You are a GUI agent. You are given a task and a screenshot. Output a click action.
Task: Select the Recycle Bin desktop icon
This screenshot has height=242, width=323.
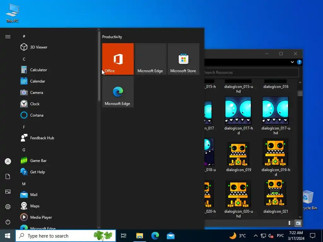[x=308, y=200]
